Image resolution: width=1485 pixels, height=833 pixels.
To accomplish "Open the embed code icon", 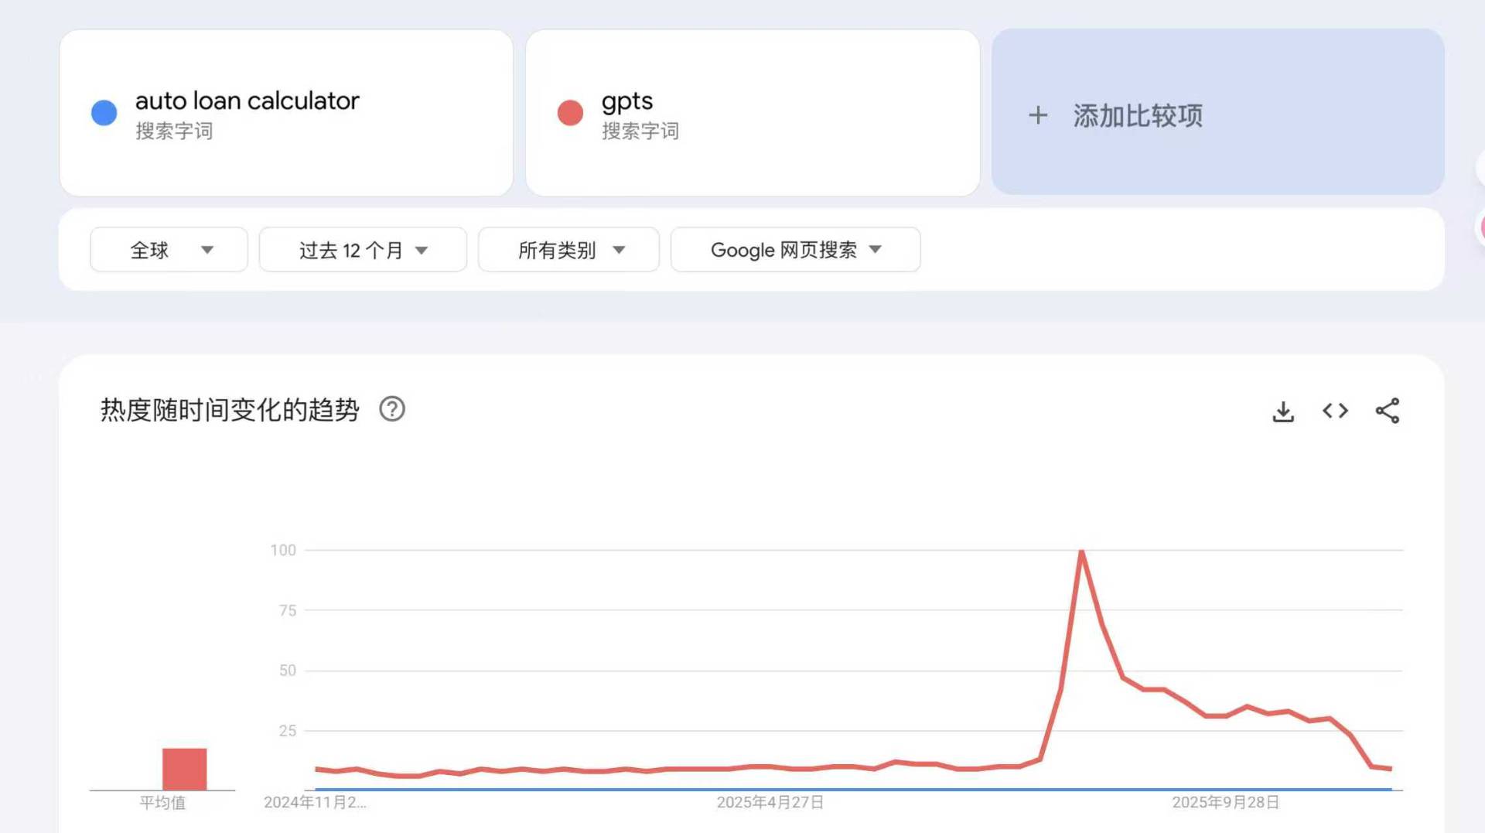I will 1335,411.
